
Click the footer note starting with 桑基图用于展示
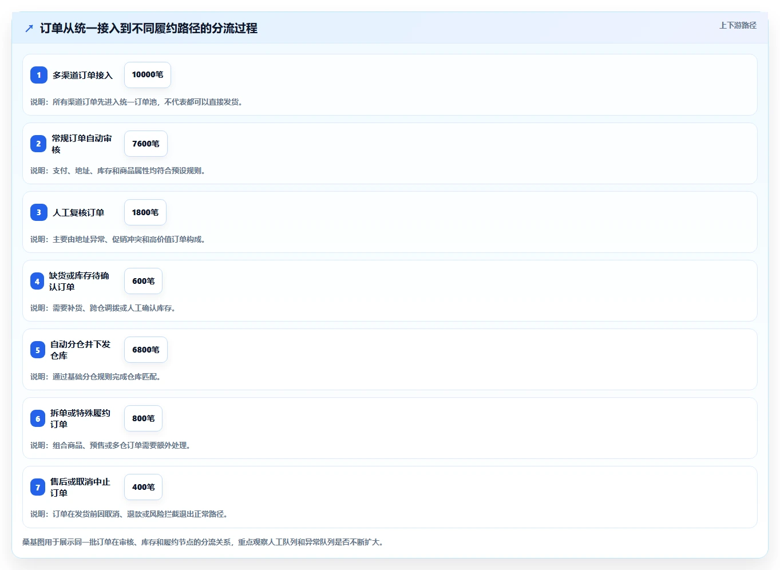(204, 542)
